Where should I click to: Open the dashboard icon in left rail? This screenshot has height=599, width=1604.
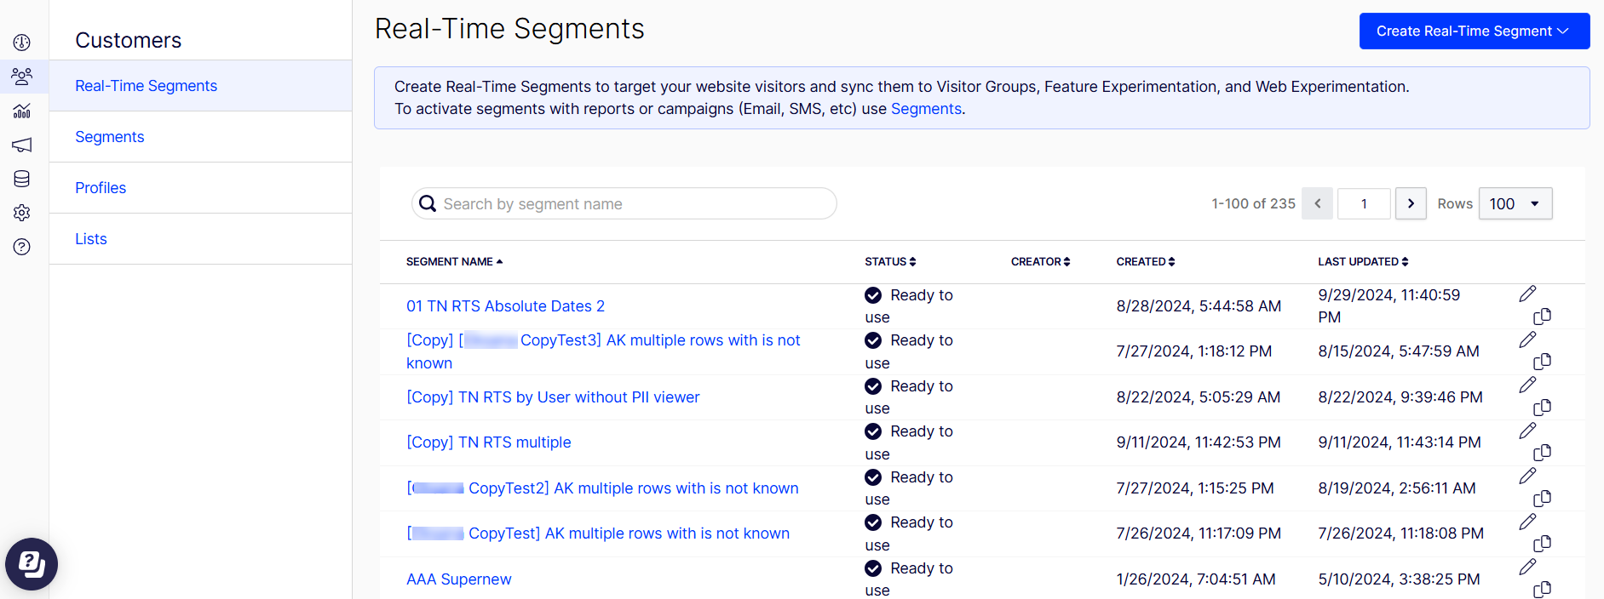point(22,43)
